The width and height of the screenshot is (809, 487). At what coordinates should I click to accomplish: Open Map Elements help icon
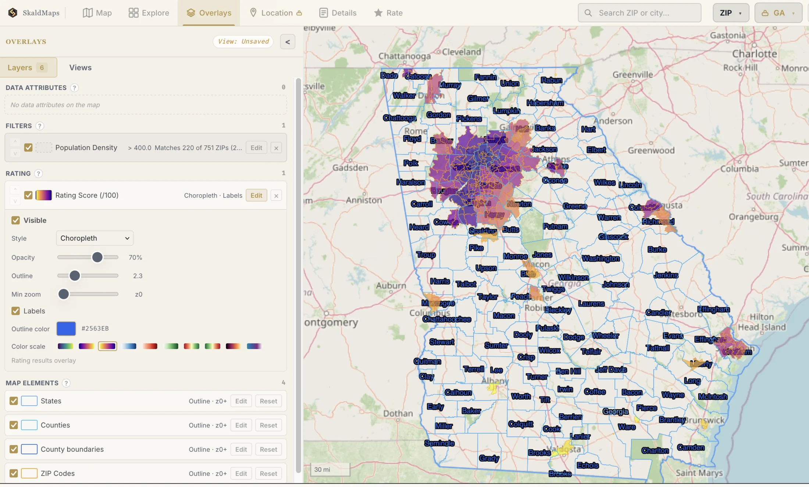[x=66, y=383]
